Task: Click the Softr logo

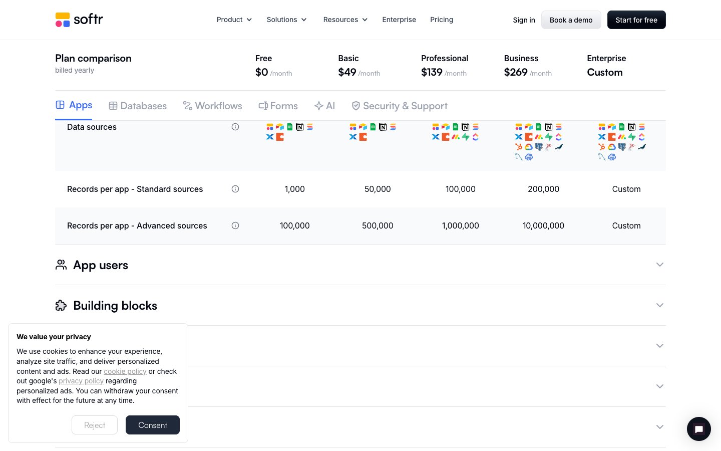Action: click(79, 20)
